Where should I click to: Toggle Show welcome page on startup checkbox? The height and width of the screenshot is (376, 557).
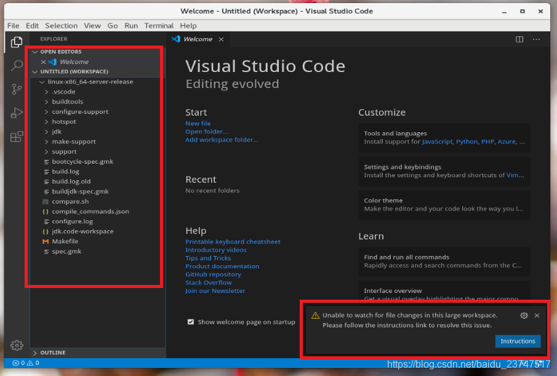tap(191, 322)
